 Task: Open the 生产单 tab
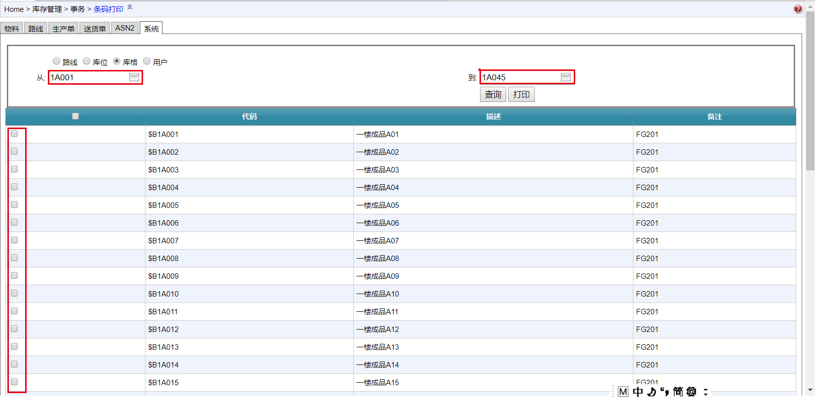point(64,29)
